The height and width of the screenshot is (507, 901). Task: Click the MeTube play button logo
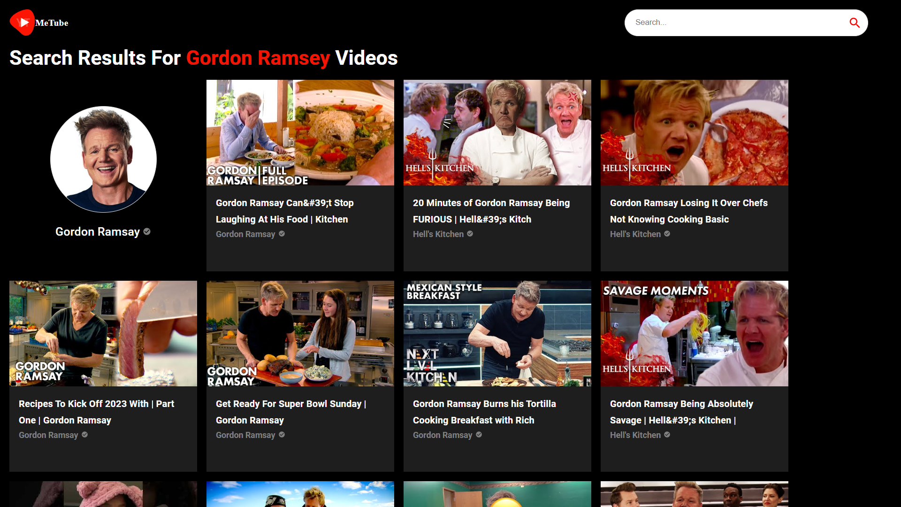point(22,22)
